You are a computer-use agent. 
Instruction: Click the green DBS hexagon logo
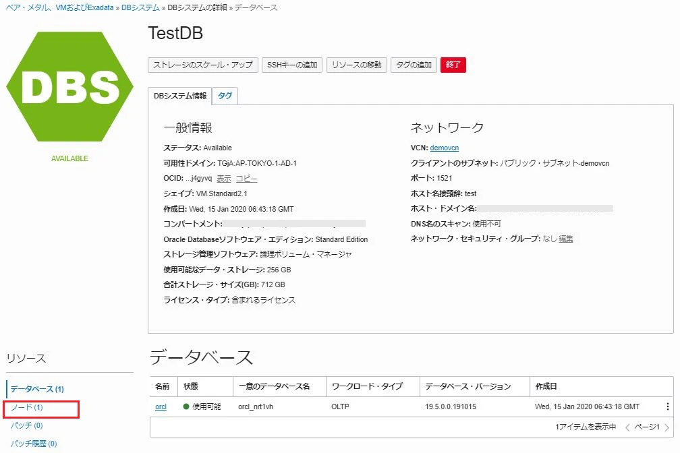(x=70, y=87)
